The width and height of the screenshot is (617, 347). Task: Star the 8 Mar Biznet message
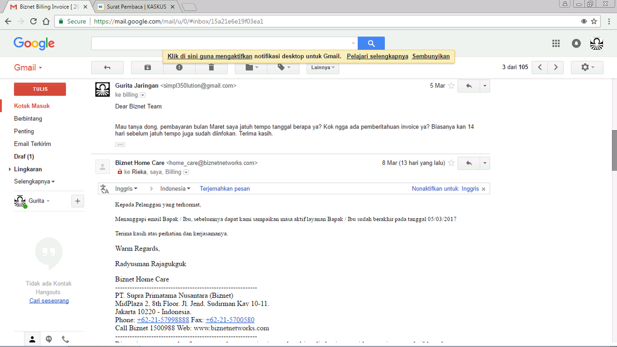(x=451, y=163)
